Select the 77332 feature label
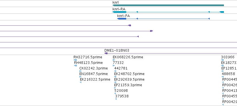 pyautogui.click(x=118, y=63)
